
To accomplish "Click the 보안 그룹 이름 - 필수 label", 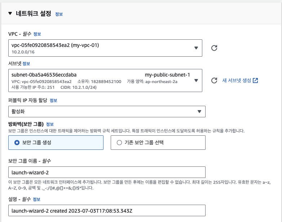I will pos(30,161).
